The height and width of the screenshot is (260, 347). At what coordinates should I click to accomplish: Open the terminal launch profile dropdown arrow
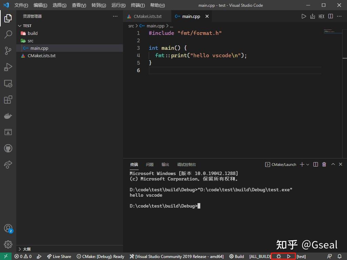[308, 165]
